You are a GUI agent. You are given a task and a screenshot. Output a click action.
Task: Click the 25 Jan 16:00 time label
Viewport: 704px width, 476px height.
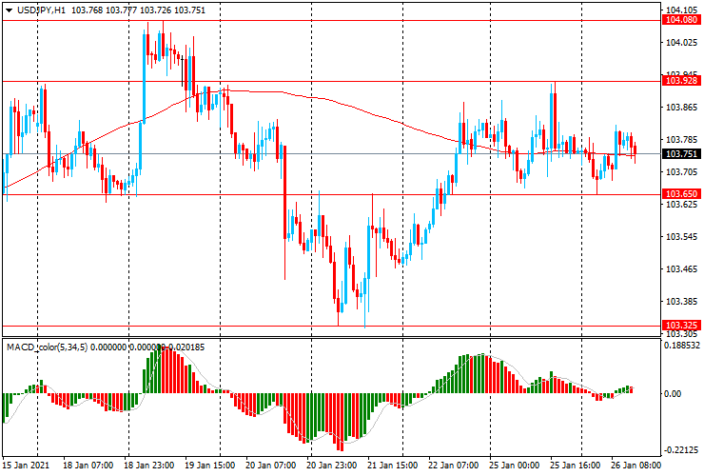576,466
